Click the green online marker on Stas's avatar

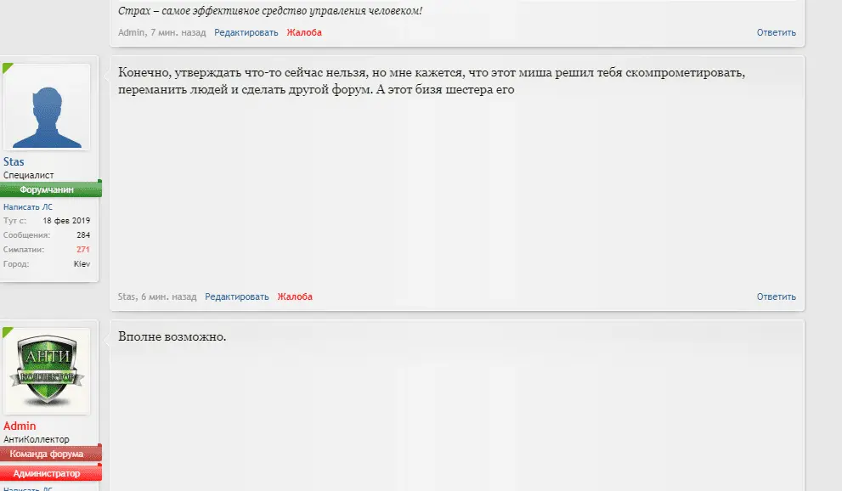(x=8, y=68)
